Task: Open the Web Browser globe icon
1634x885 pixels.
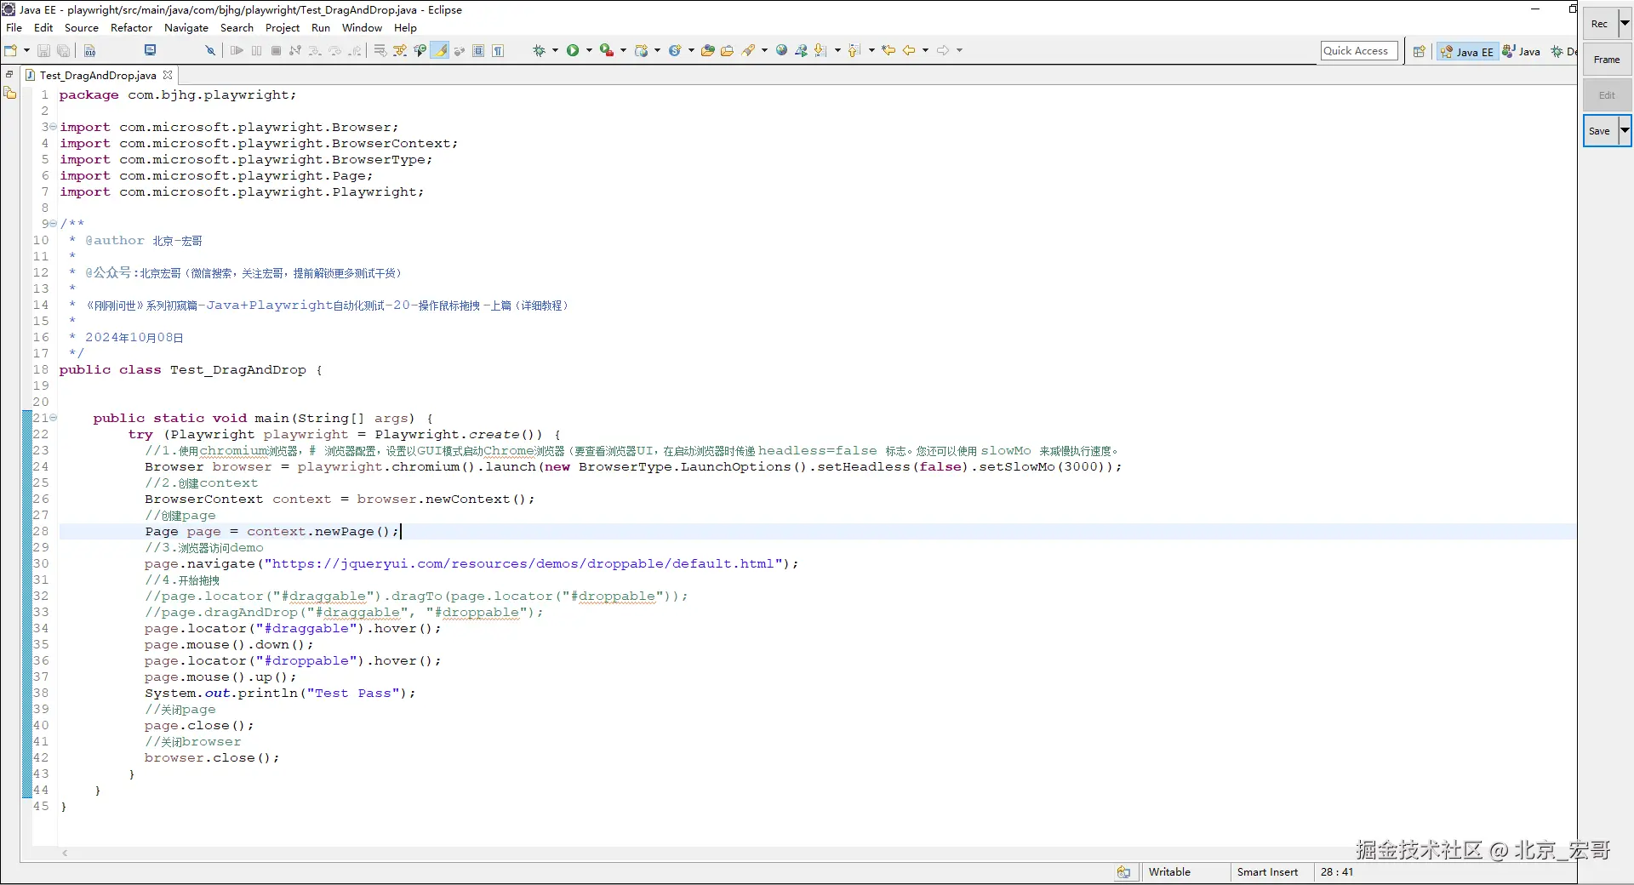Action: click(781, 51)
